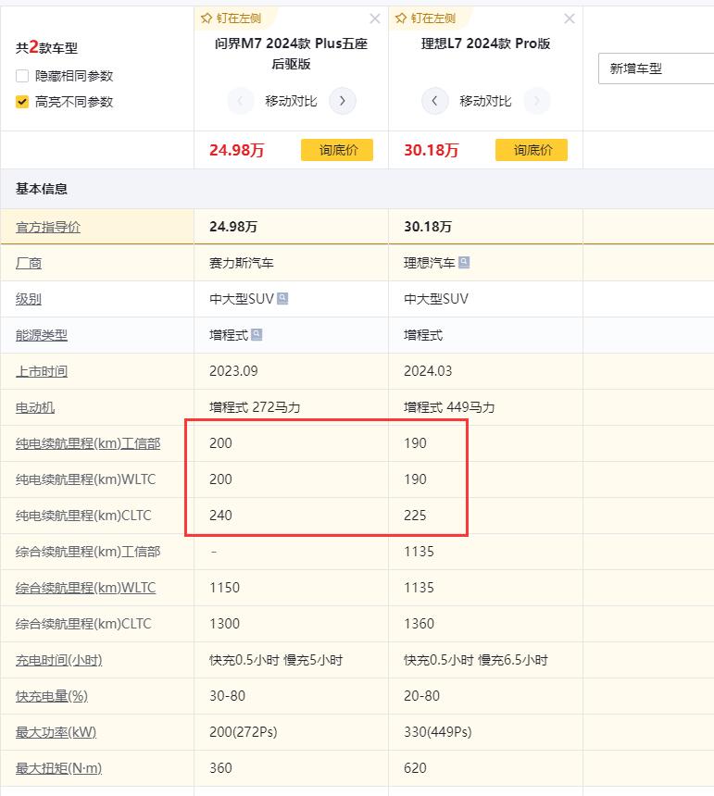The height and width of the screenshot is (796, 714).
Task: Remove 问界M7 from the comparison
Action: pyautogui.click(x=374, y=19)
